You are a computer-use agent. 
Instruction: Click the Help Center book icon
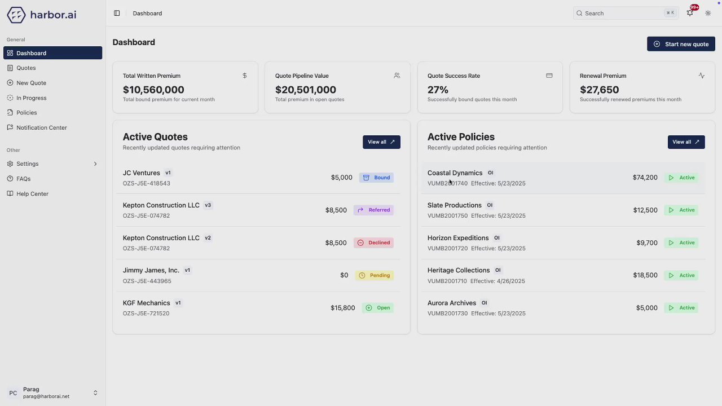10,193
